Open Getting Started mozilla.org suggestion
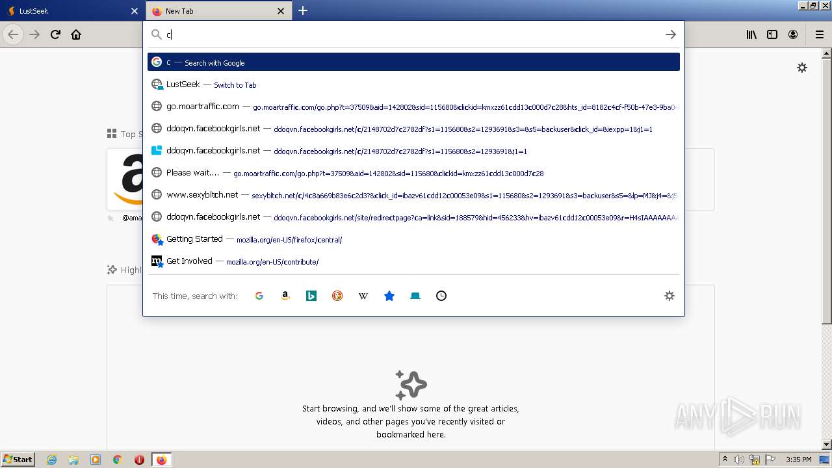 413,239
